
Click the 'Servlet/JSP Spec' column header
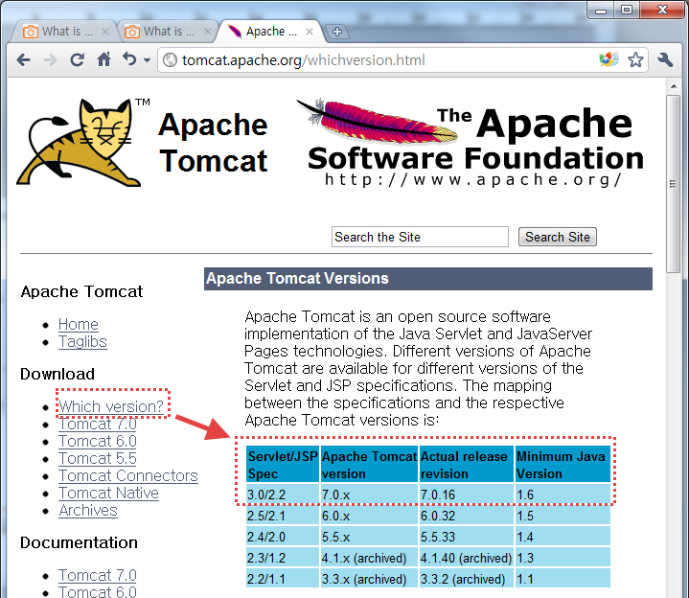click(x=283, y=465)
